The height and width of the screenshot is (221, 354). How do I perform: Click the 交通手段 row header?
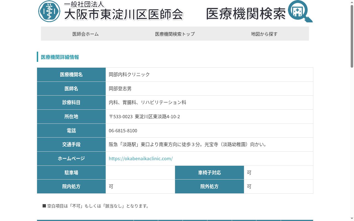click(x=71, y=144)
